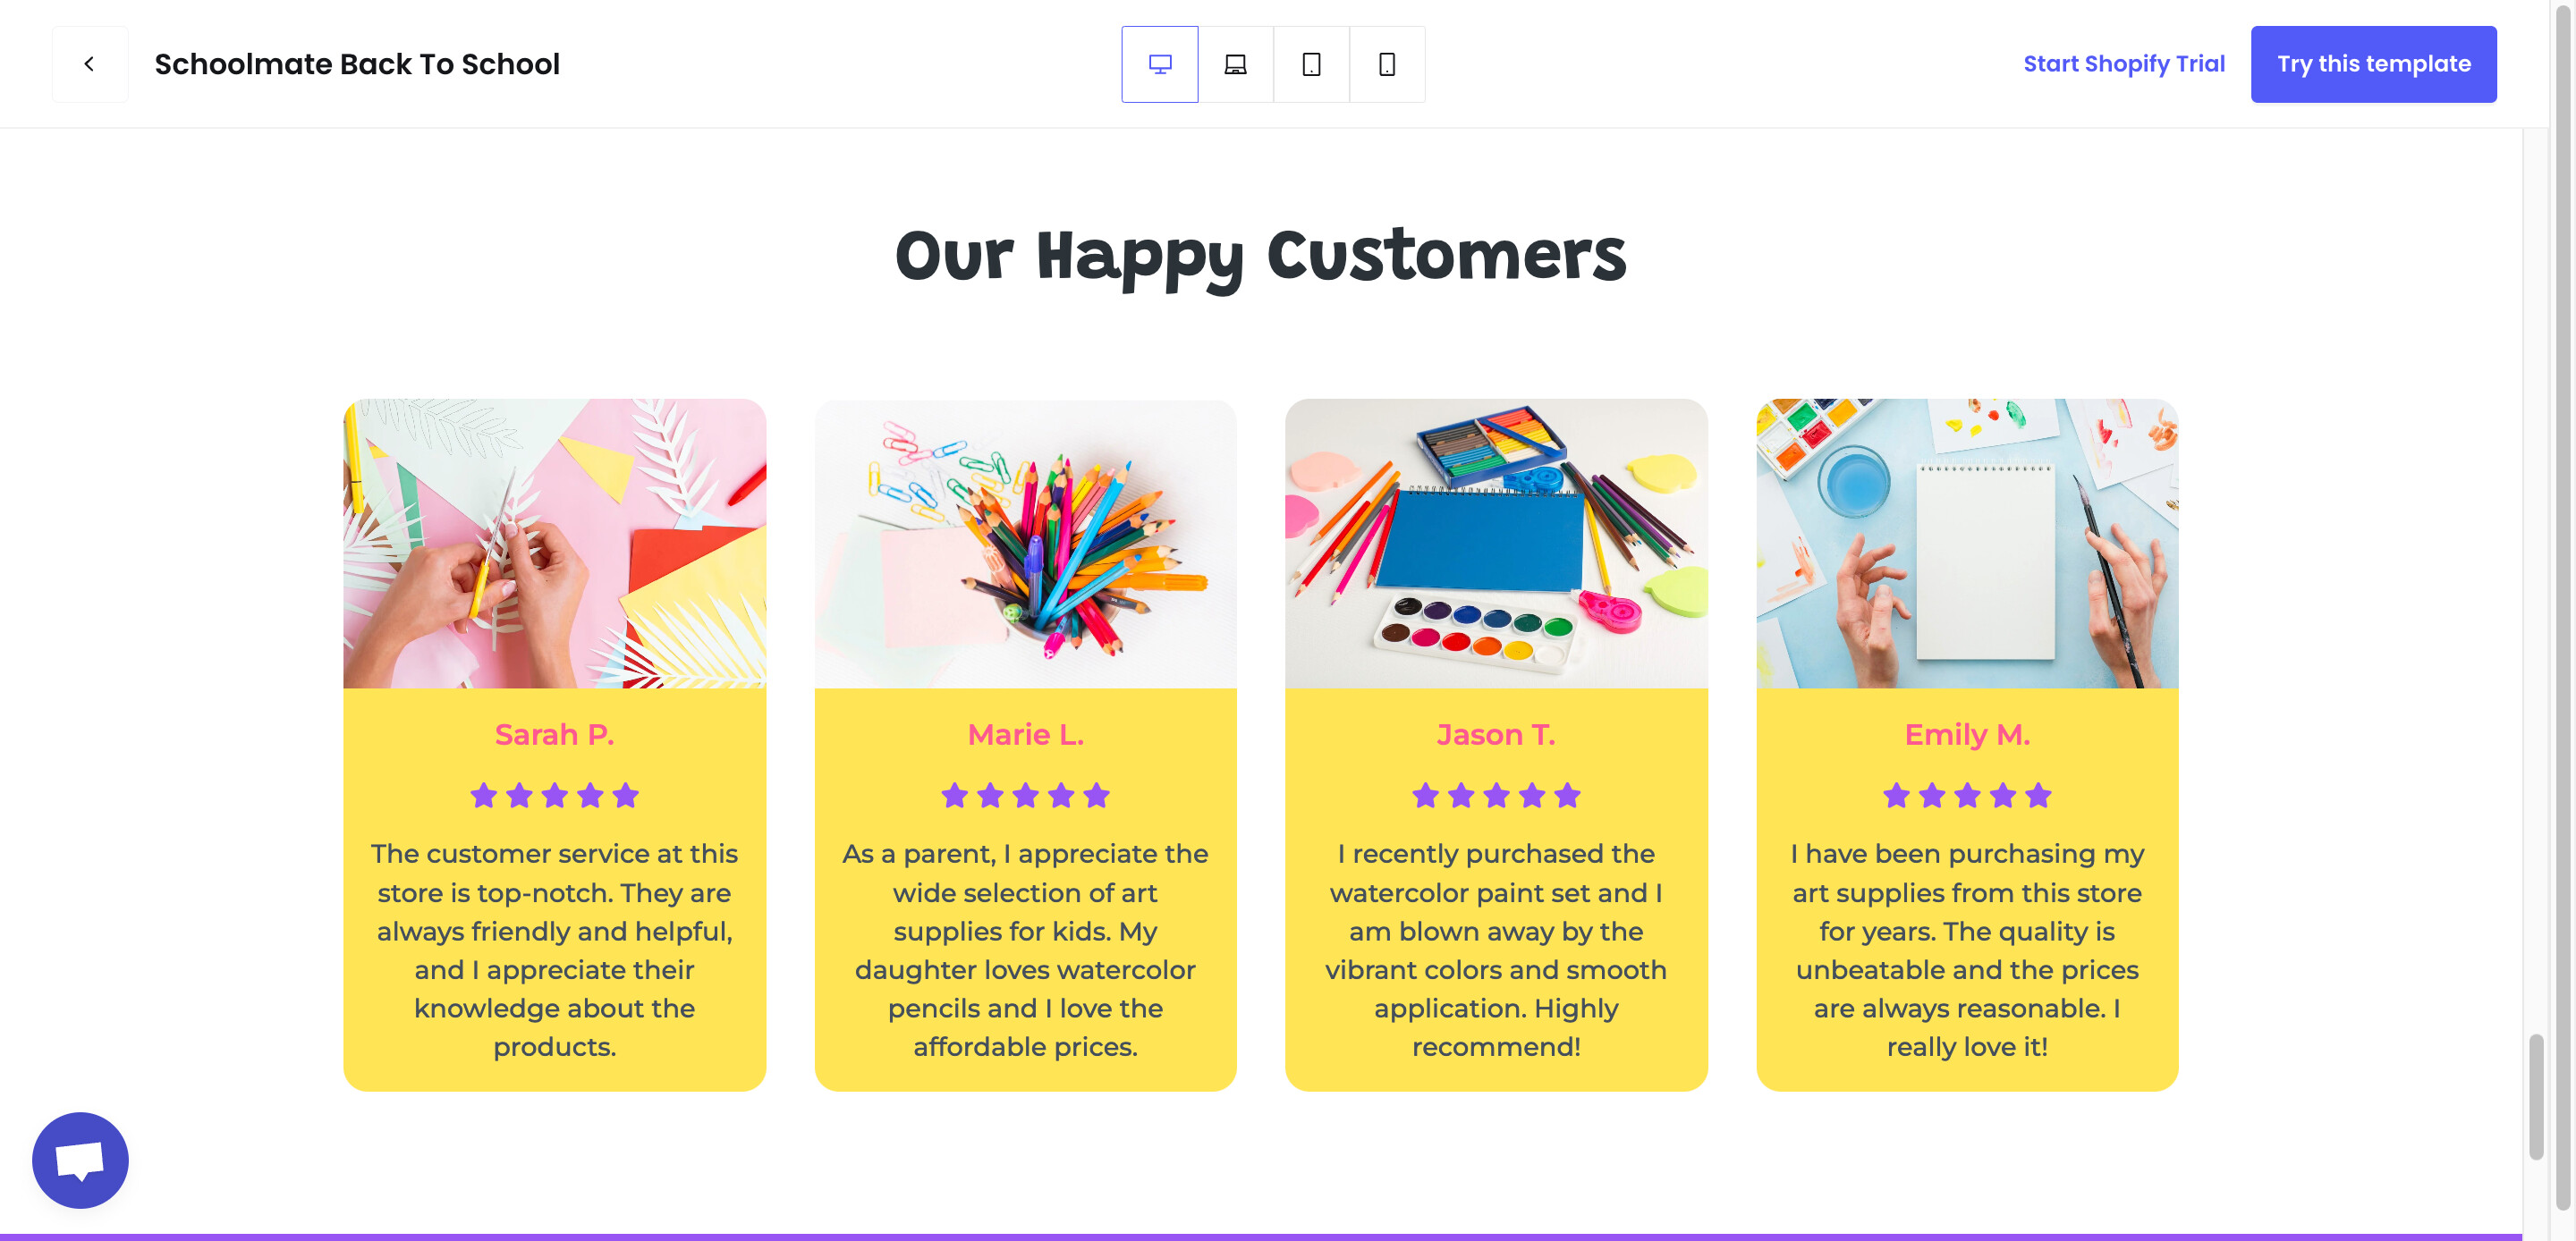Image resolution: width=2576 pixels, height=1241 pixels.
Task: Click Sarah P.'s five-star rating
Action: pos(554,795)
